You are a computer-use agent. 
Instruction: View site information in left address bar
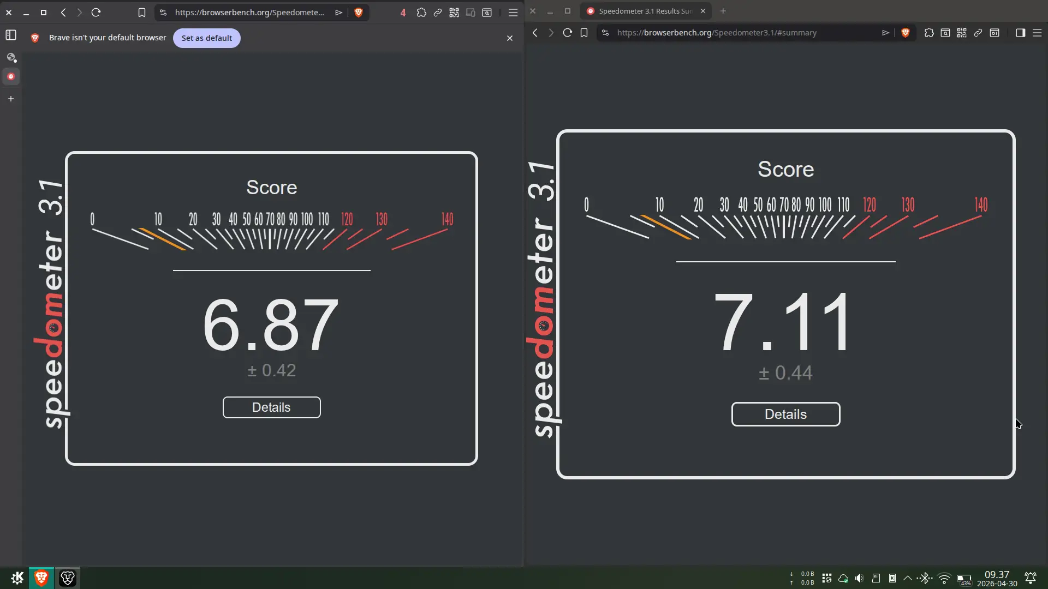click(163, 13)
